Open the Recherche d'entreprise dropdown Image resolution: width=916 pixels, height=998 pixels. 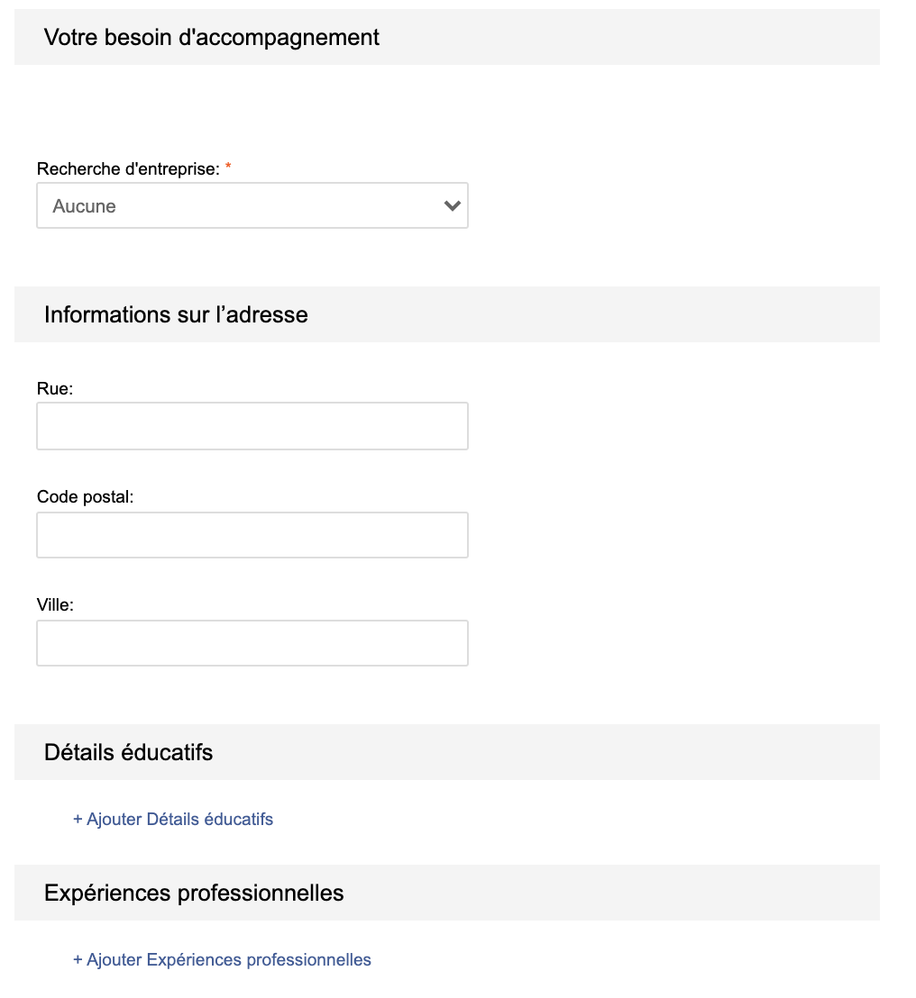pyautogui.click(x=252, y=206)
